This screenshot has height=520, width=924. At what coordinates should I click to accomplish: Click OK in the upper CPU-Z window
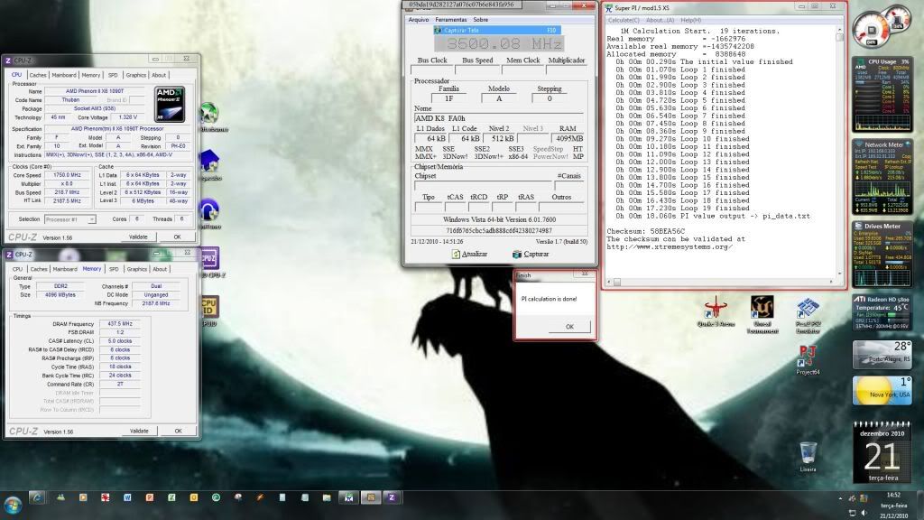point(178,237)
